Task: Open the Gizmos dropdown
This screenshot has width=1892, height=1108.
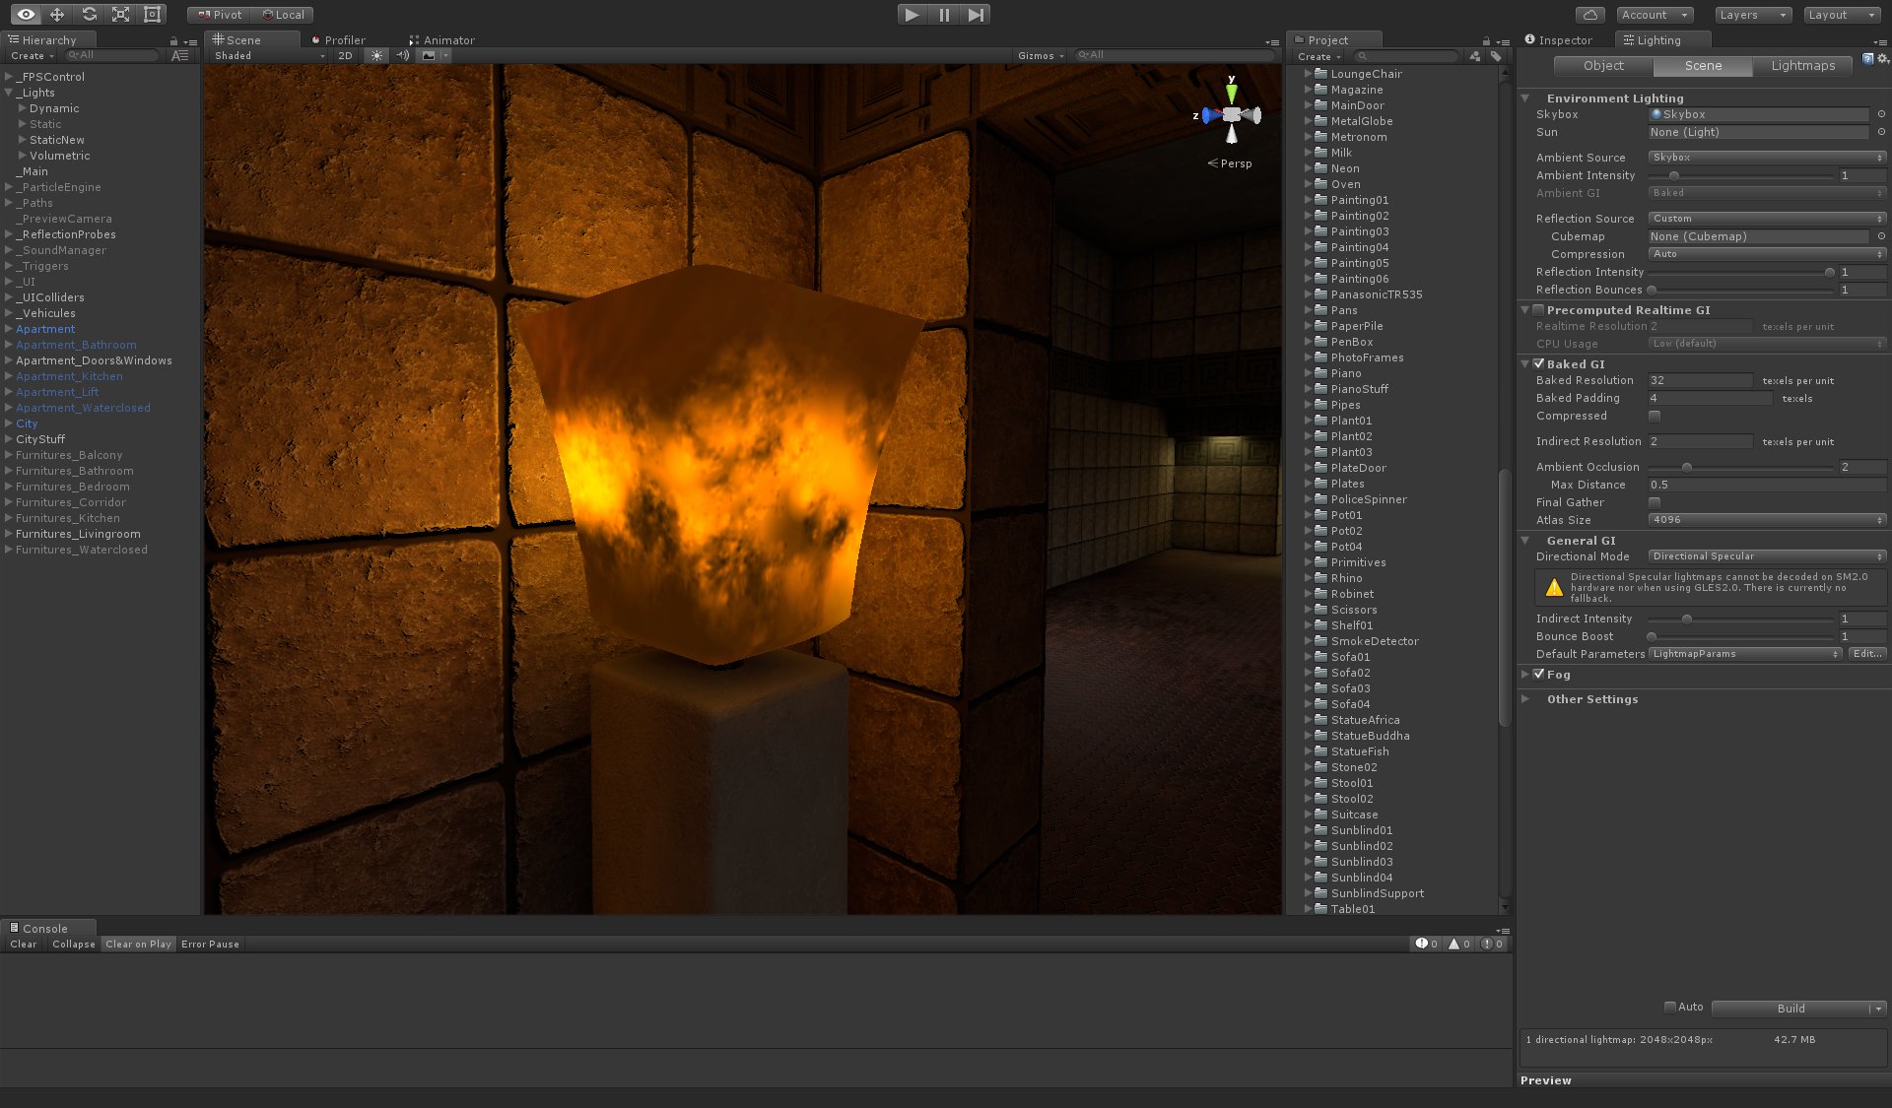Action: coord(1041,55)
